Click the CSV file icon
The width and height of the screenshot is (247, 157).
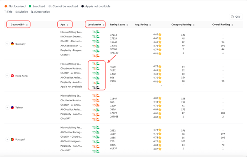click(x=232, y=17)
